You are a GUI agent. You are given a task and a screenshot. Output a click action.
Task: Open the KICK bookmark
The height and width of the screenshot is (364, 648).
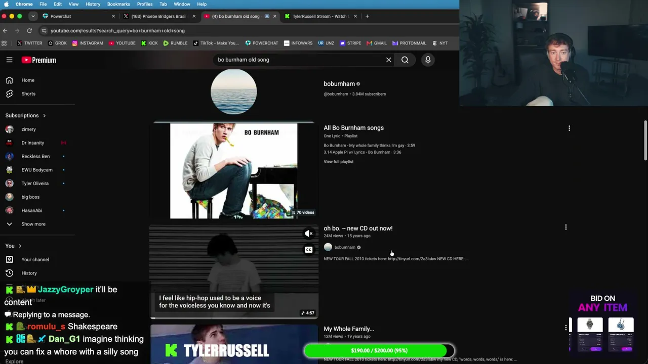coord(149,43)
